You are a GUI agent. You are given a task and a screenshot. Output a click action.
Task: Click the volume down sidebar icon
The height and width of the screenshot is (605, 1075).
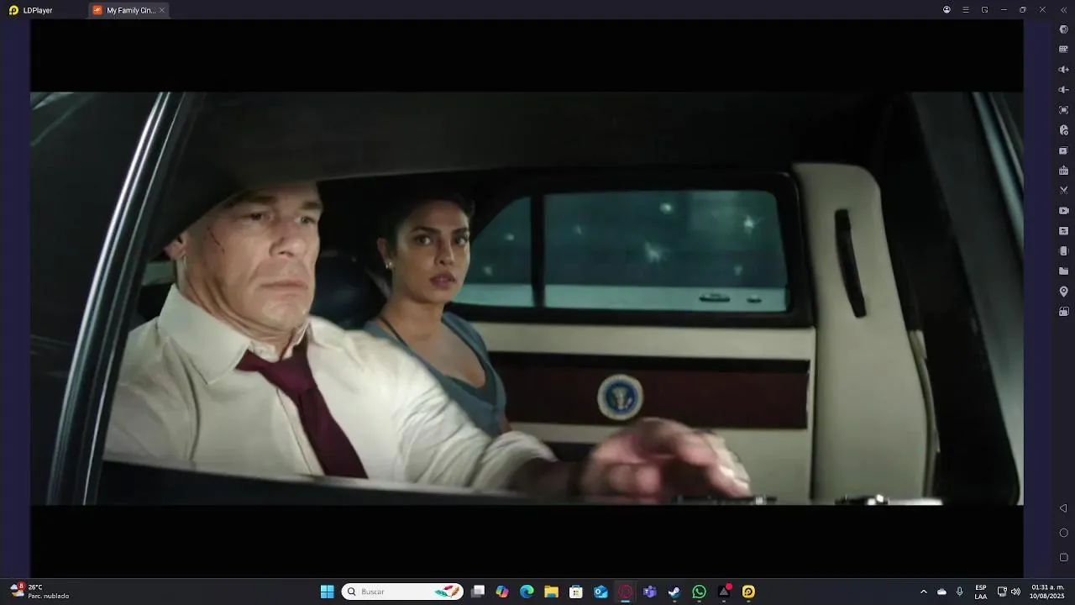1063,90
